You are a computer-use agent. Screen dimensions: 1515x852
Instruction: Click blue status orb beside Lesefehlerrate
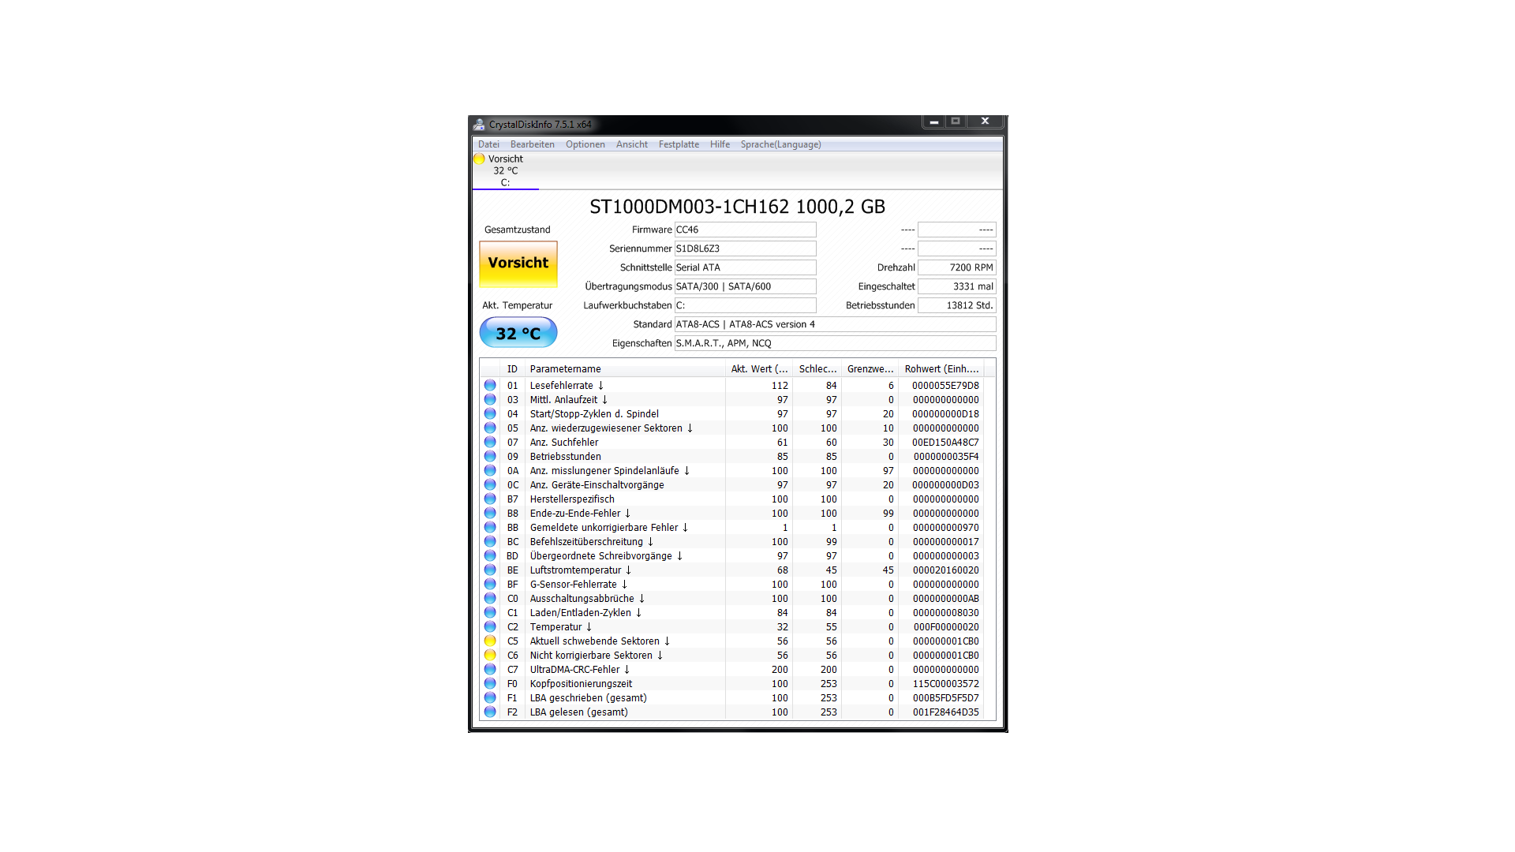(x=490, y=386)
